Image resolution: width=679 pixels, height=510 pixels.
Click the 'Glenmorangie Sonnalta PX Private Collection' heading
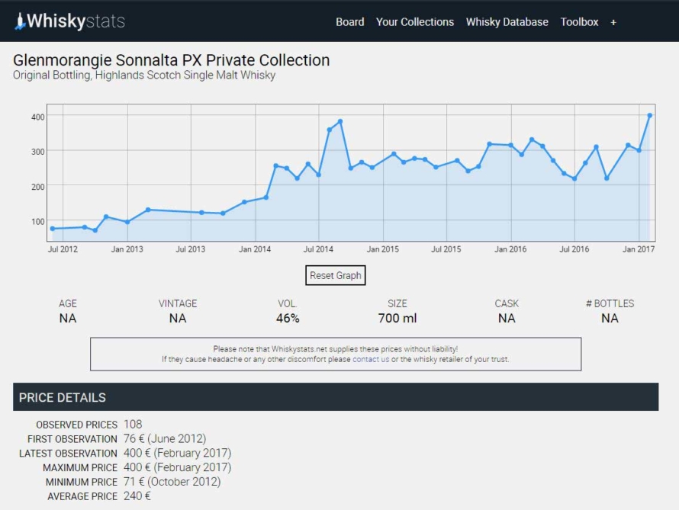(x=172, y=60)
